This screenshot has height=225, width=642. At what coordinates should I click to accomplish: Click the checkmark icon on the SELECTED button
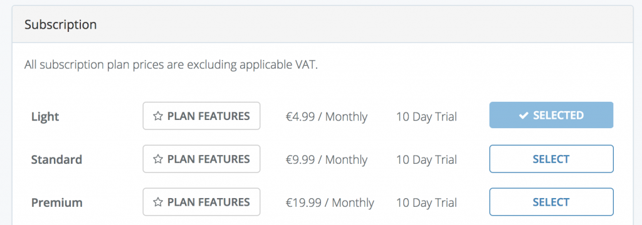click(524, 116)
